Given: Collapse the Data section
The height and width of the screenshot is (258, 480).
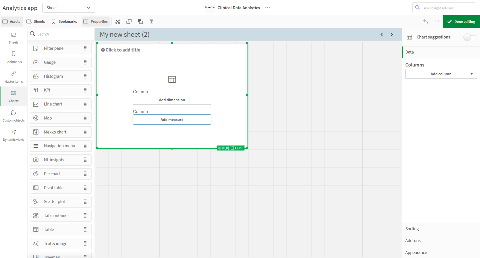Looking at the screenshot, I should point(441,52).
